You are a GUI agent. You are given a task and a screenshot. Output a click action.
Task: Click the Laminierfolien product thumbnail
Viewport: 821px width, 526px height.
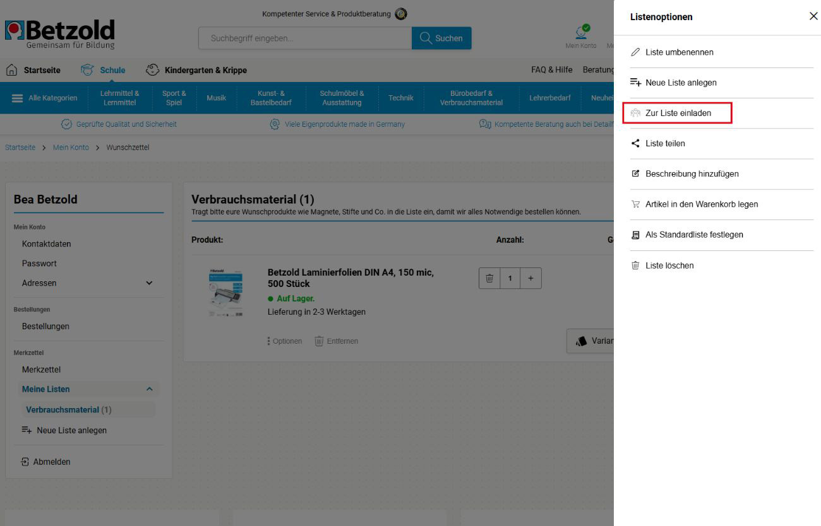225,293
